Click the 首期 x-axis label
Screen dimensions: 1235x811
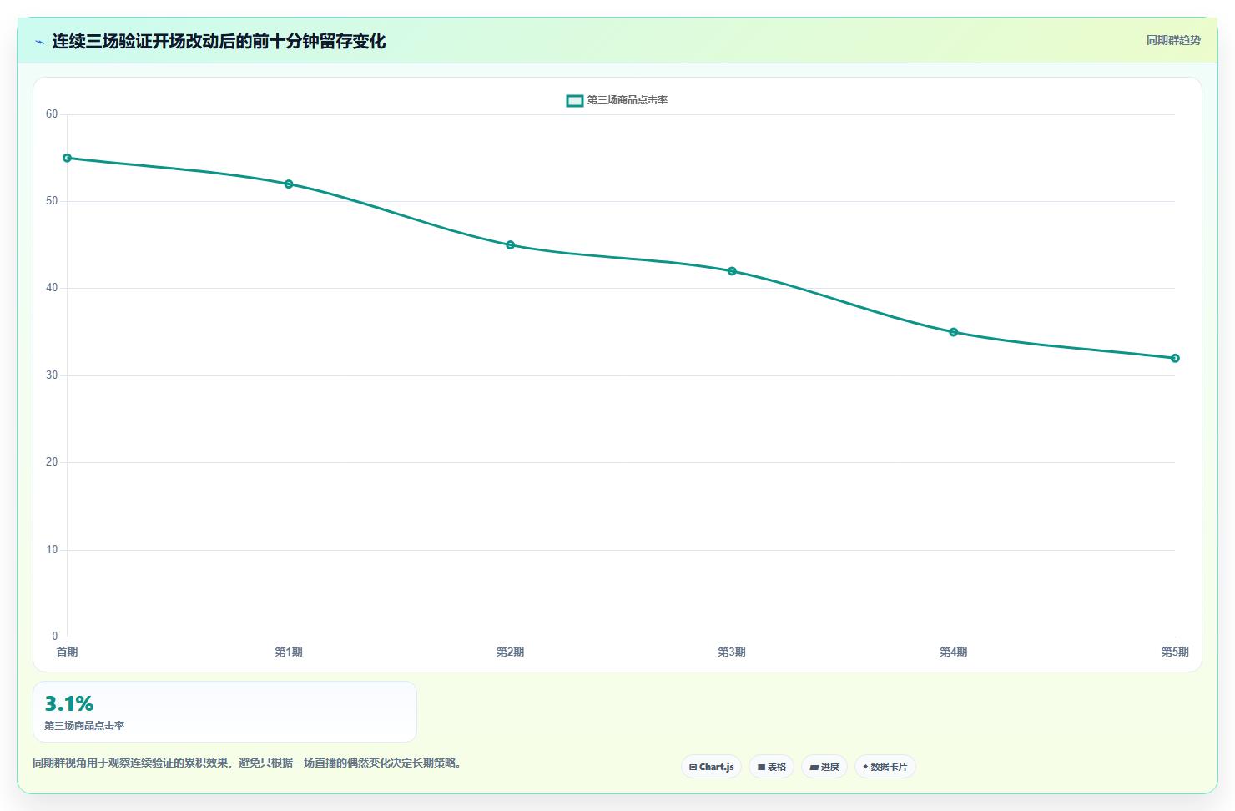point(68,652)
